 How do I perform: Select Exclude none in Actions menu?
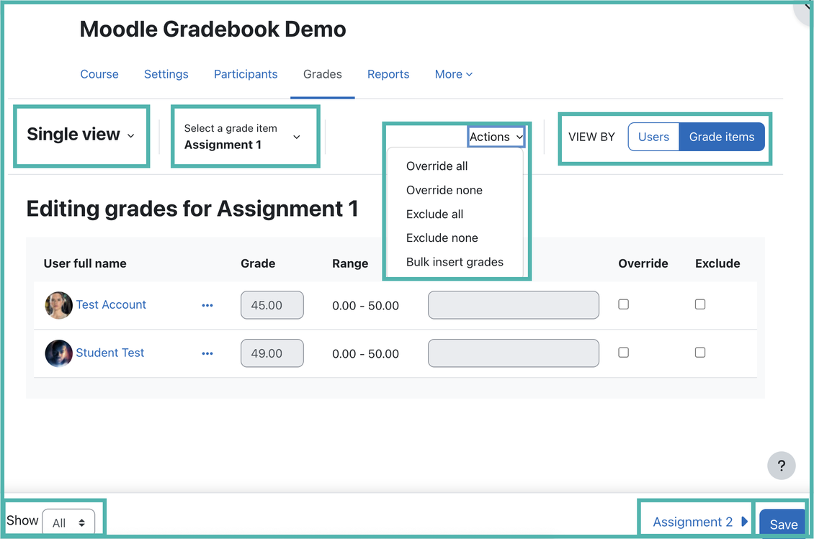(x=442, y=237)
